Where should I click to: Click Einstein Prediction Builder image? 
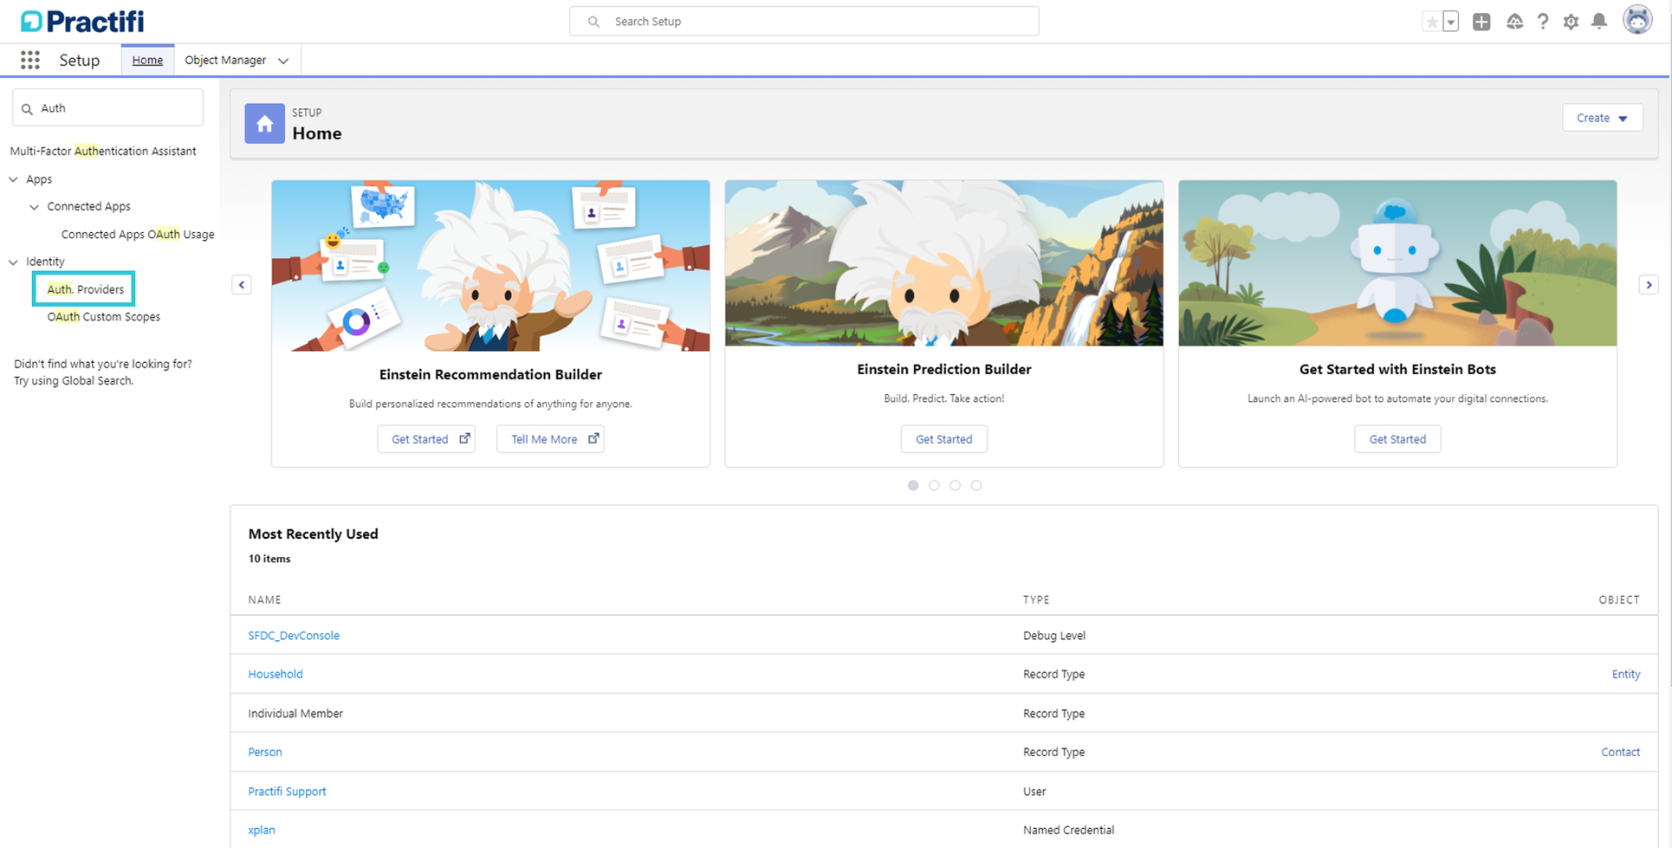(944, 263)
